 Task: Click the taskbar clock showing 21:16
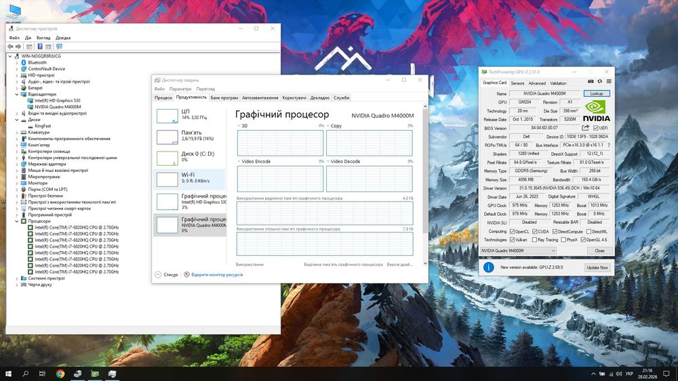pyautogui.click(x=647, y=374)
